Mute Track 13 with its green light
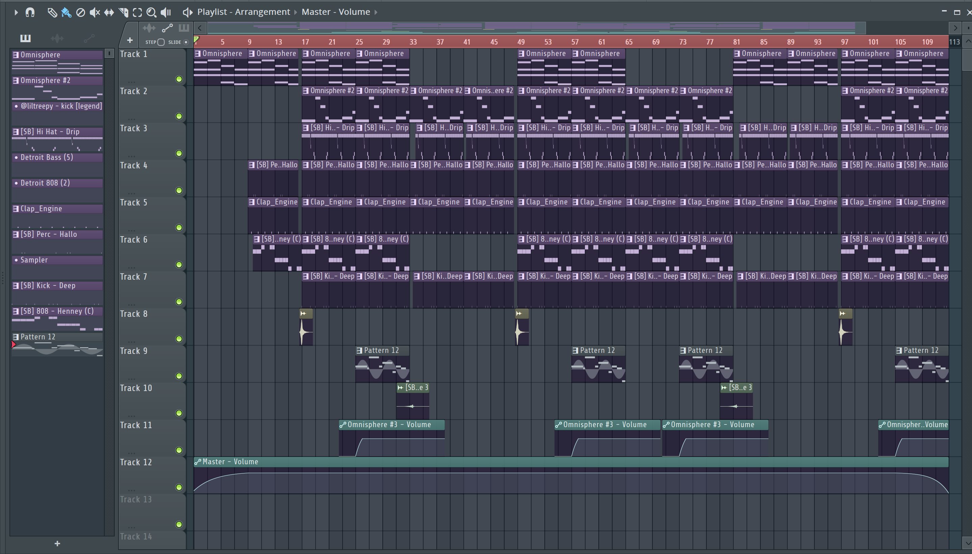972x554 pixels. tap(179, 524)
